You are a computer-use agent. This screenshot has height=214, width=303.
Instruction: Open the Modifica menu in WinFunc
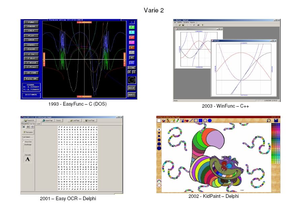click(x=180, y=23)
